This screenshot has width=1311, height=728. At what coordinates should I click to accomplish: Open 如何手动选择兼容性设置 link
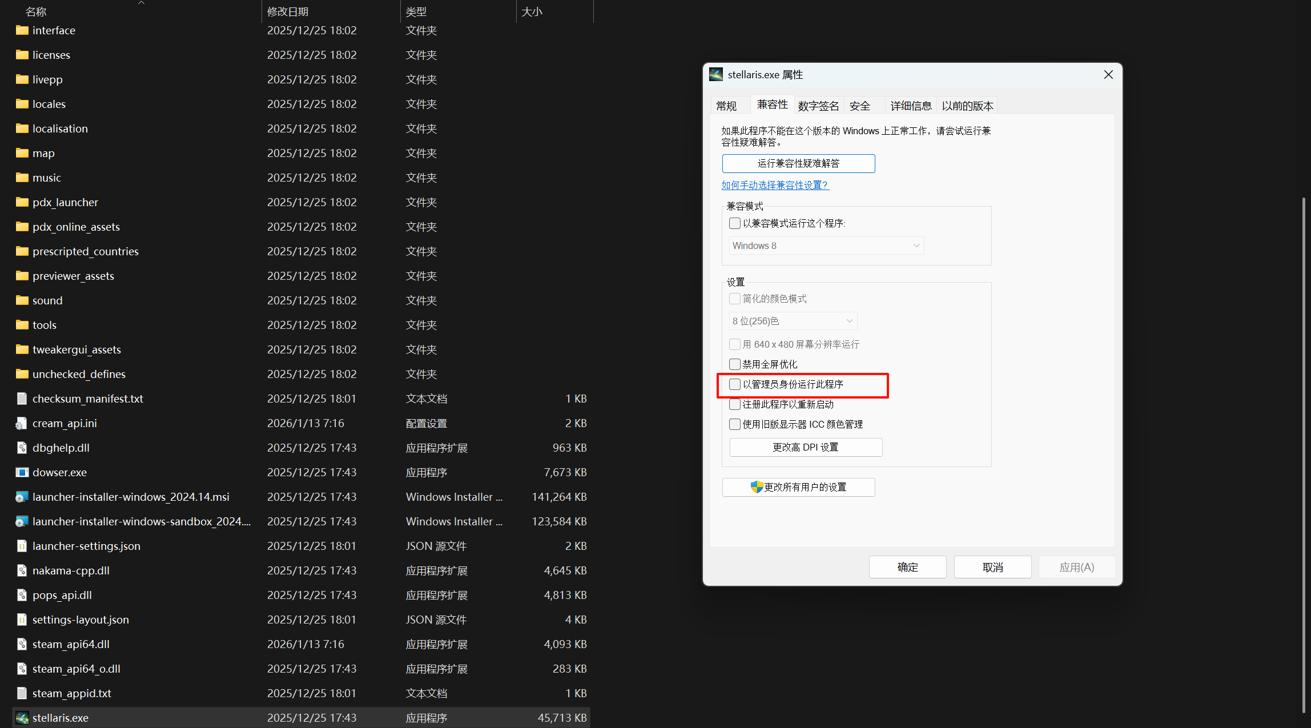click(775, 185)
